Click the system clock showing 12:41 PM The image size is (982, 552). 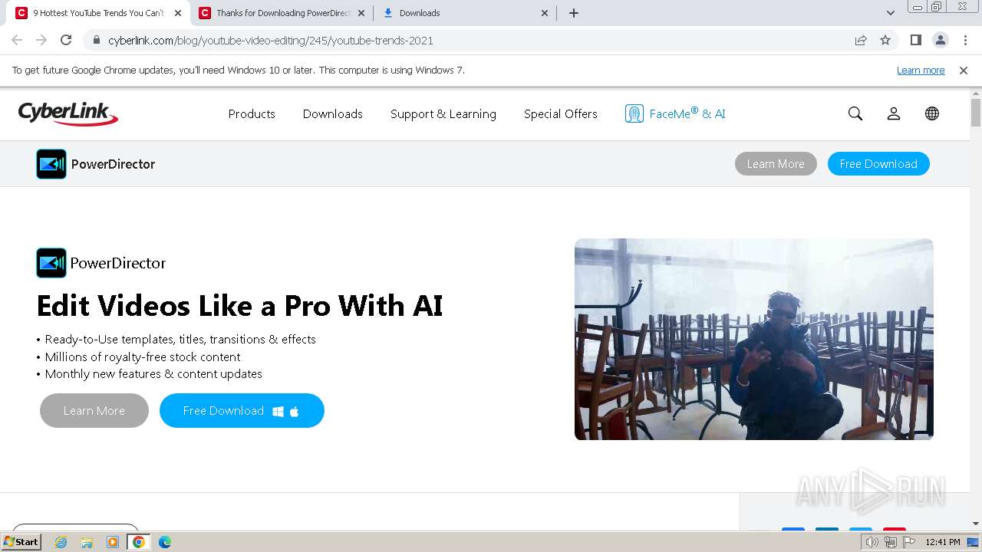click(x=943, y=542)
